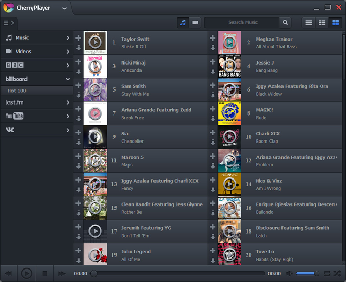
Task: Toggle shuffle playback mode
Action: tap(337, 274)
